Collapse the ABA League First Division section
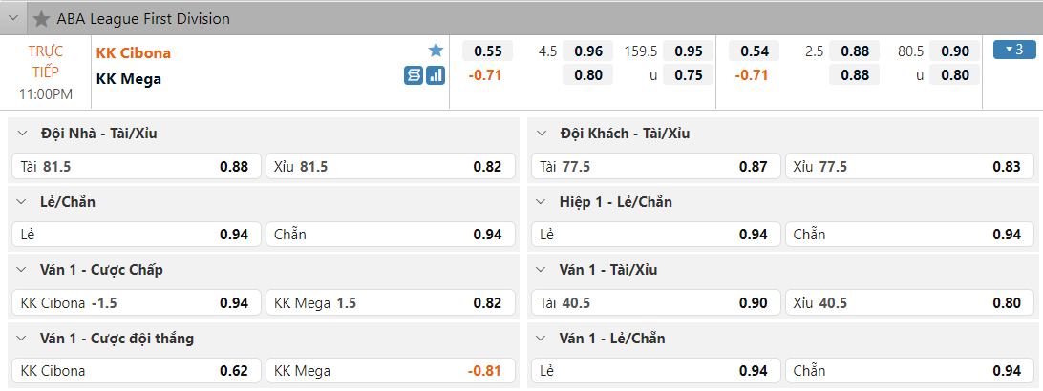 tap(14, 19)
